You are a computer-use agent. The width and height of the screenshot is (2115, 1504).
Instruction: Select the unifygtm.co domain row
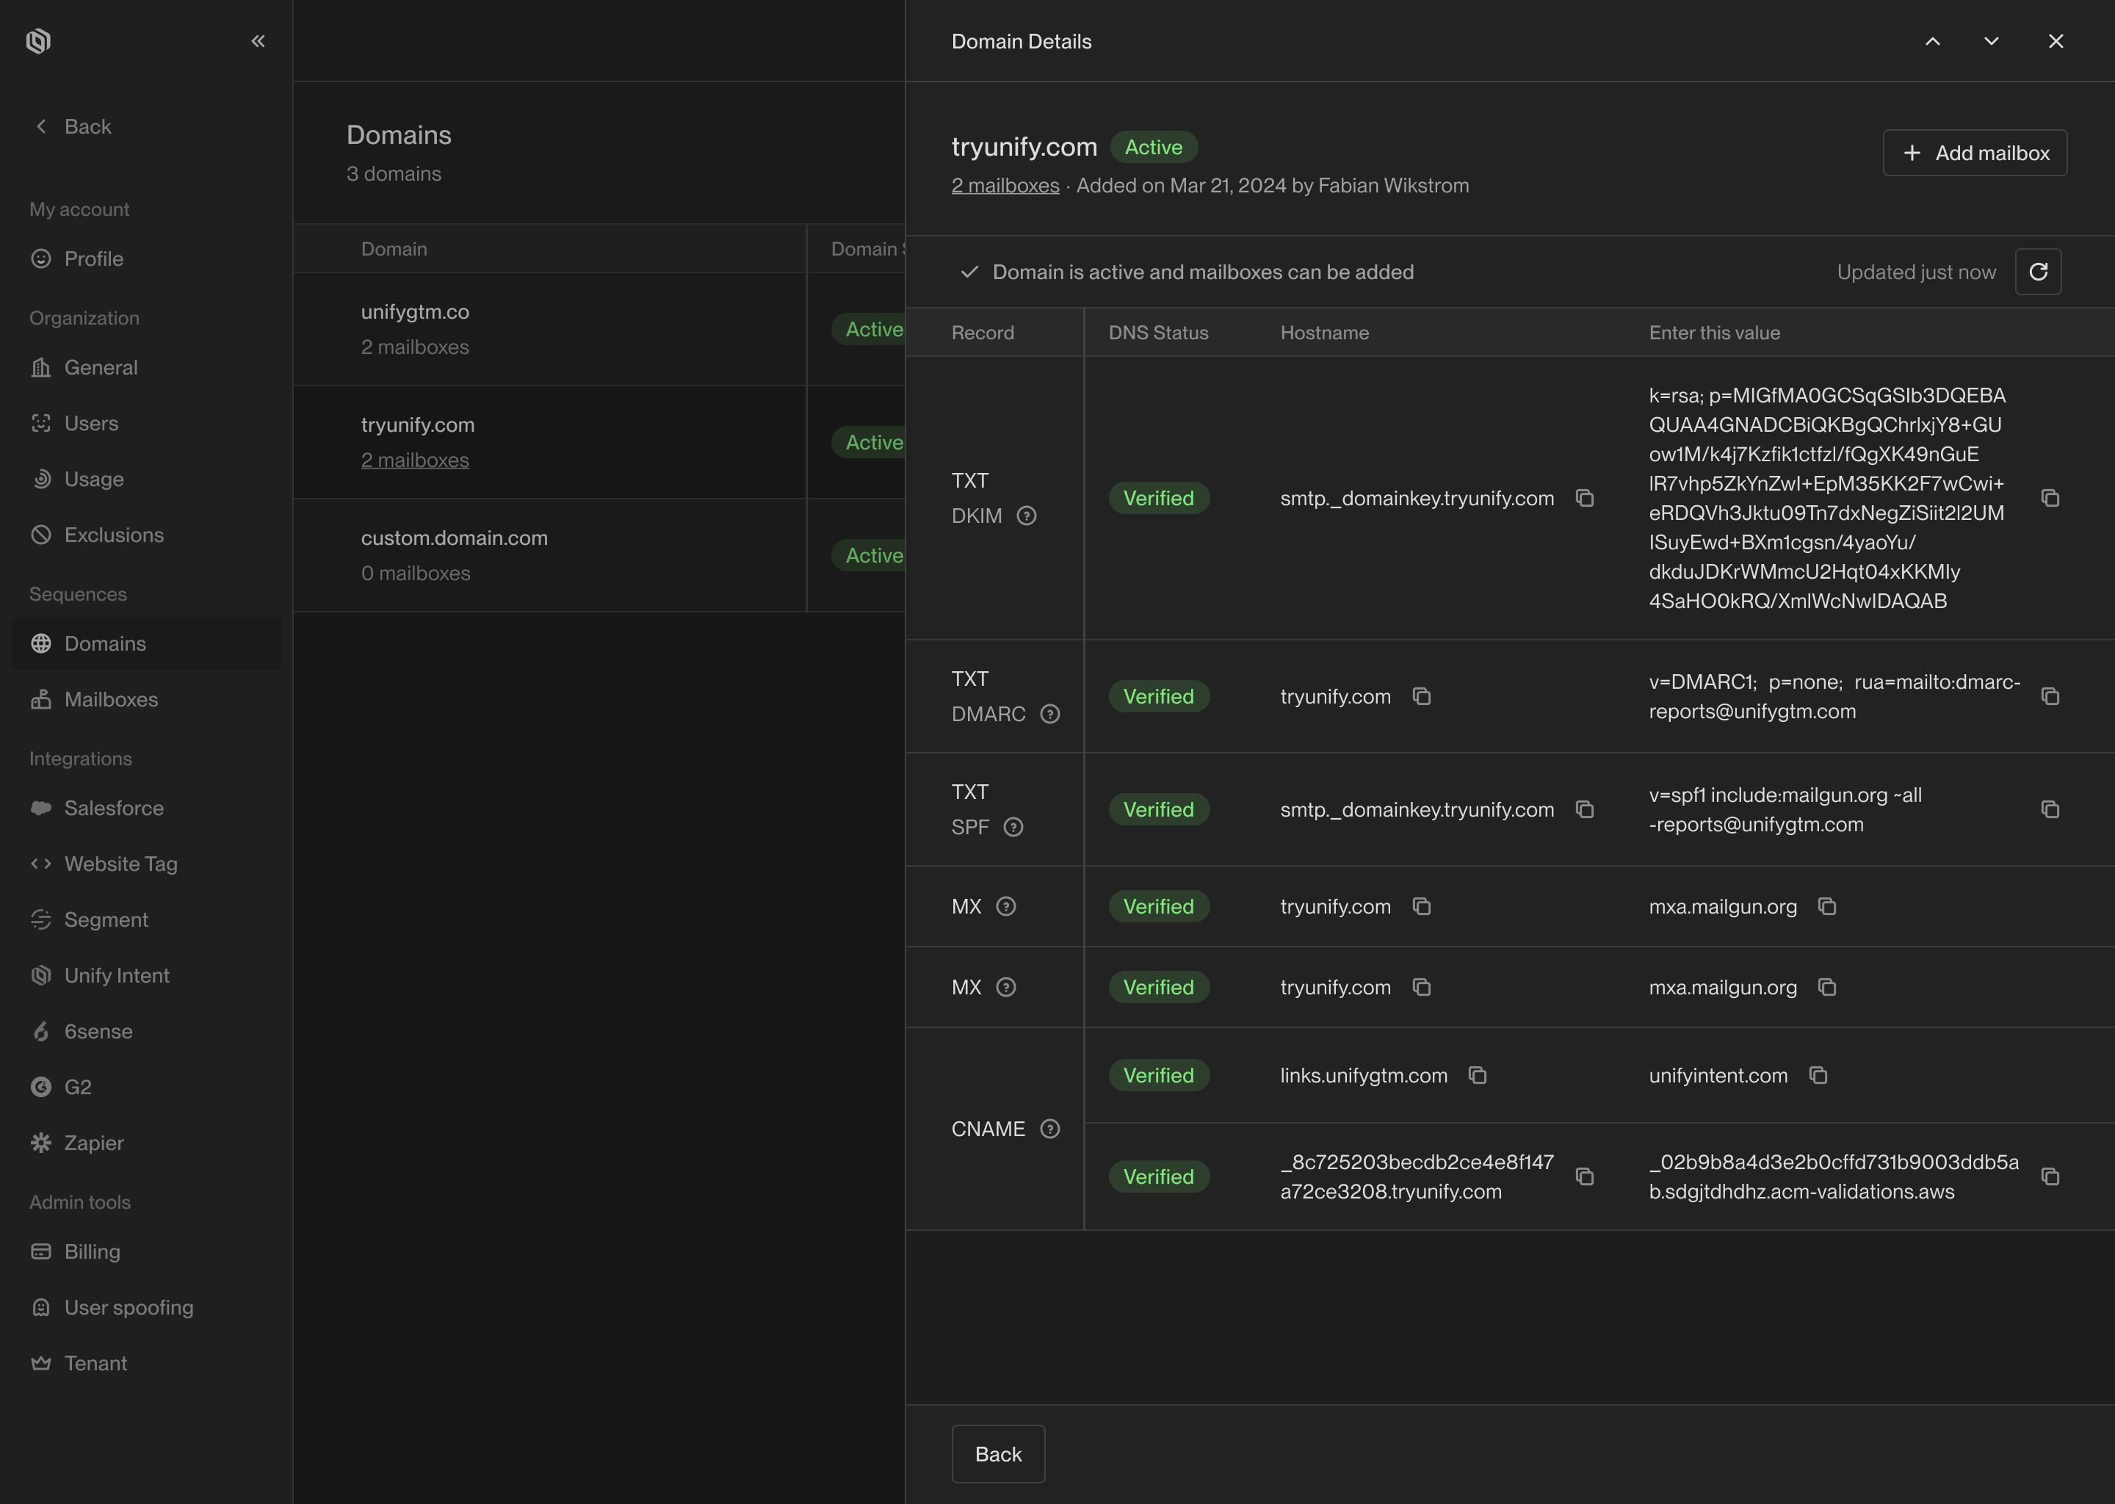click(599, 329)
